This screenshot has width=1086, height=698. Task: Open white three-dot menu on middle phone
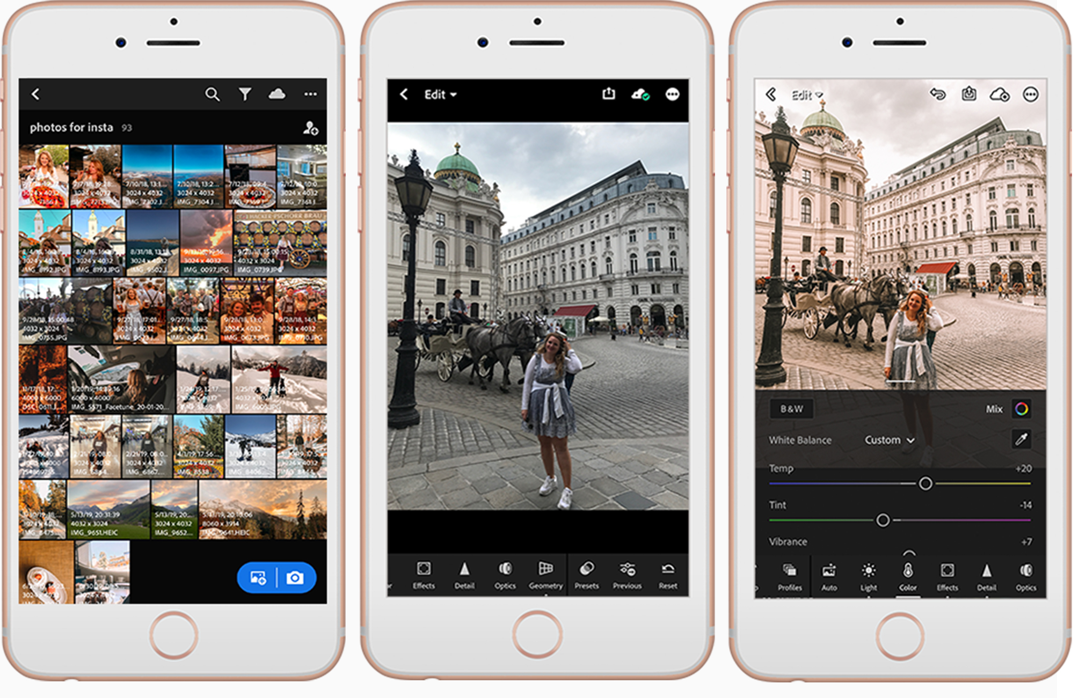pyautogui.click(x=672, y=94)
